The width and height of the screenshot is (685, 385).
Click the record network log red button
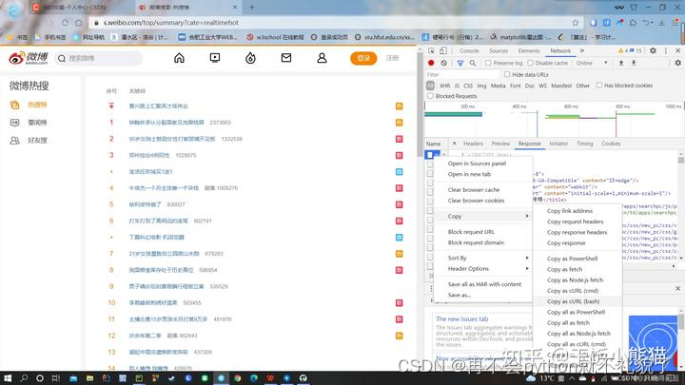tap(431, 63)
